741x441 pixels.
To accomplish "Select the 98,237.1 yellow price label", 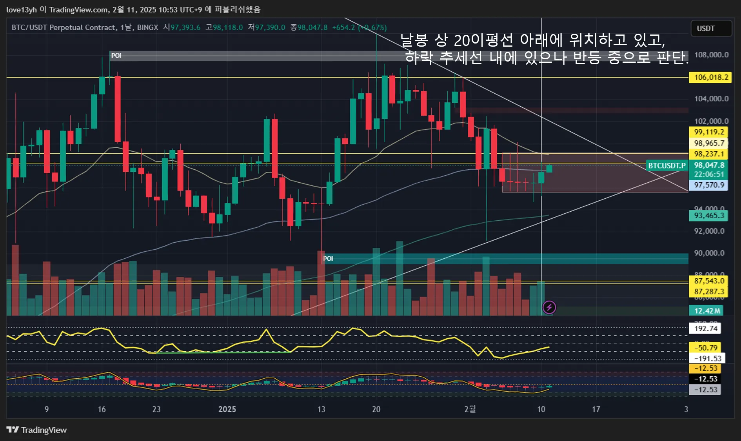I will tap(708, 154).
